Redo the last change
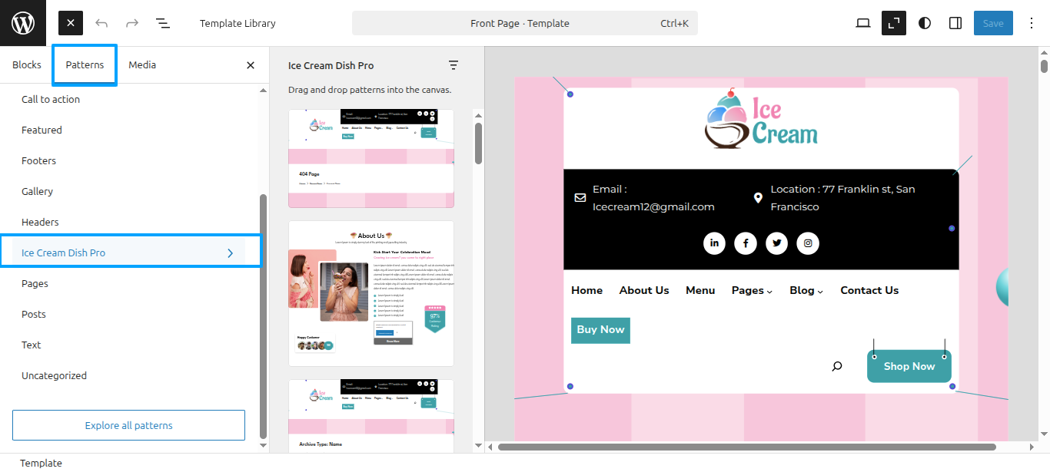 pos(132,23)
